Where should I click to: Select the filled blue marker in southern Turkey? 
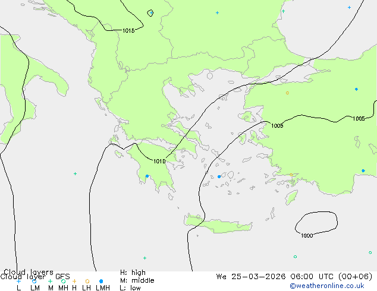(x=363, y=170)
